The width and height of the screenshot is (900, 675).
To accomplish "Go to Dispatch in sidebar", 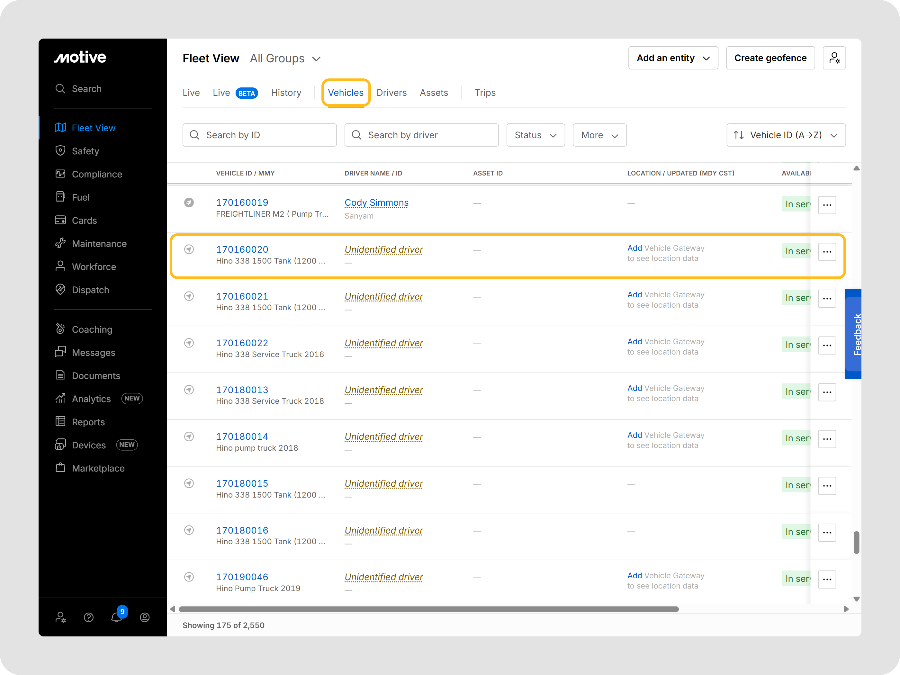I will tap(90, 290).
